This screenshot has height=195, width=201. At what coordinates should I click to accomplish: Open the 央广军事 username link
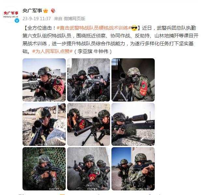click(32, 11)
